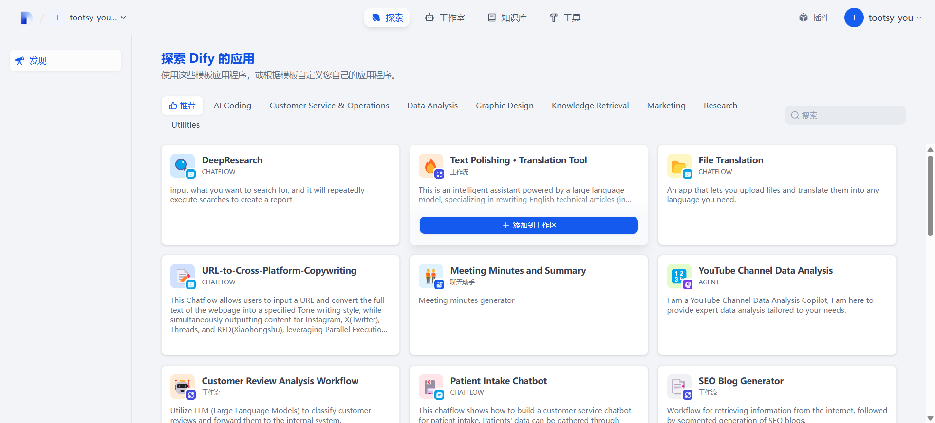Viewport: 935px width, 423px height.
Task: Select Text Polishing • Translation Tool title
Action: 518,160
